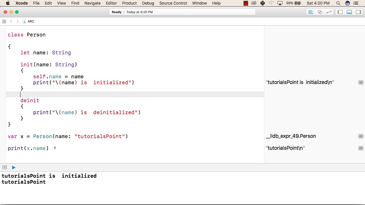The height and width of the screenshot is (205, 365).
Task: Go forward in editor history
Action: (x=17, y=21)
